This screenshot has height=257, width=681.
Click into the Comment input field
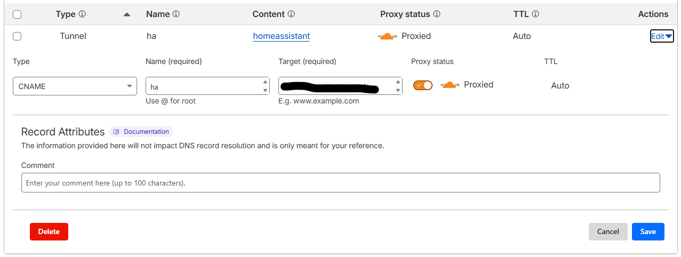[x=340, y=183]
